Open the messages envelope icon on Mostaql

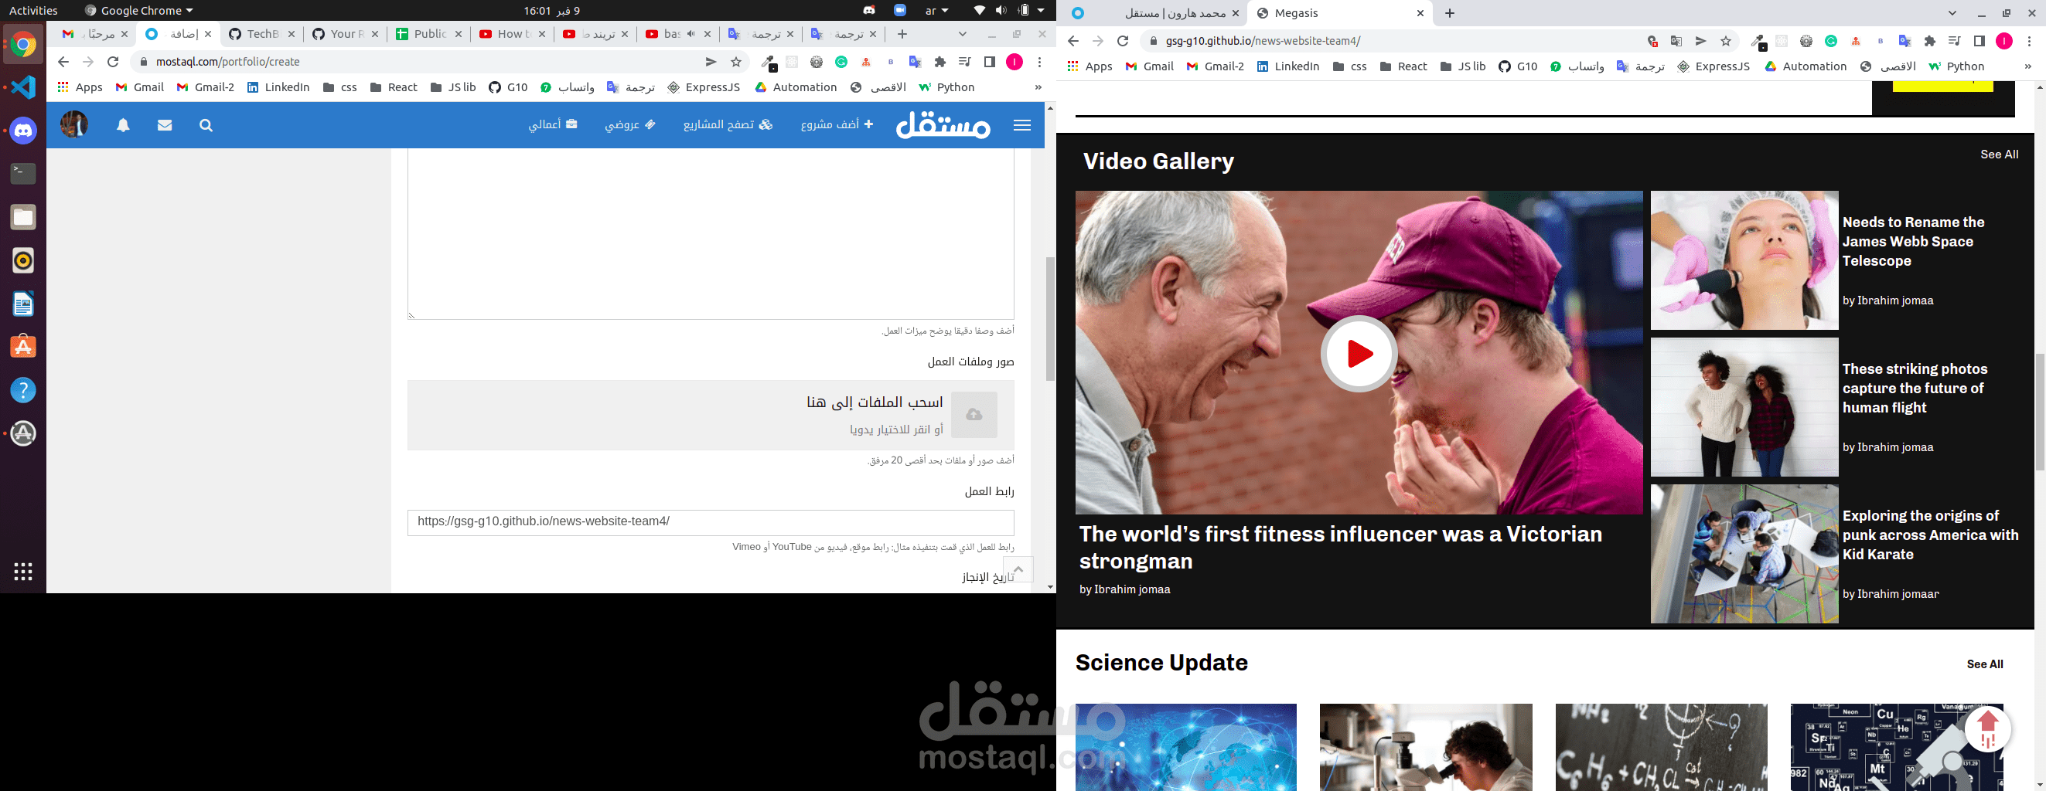165,125
